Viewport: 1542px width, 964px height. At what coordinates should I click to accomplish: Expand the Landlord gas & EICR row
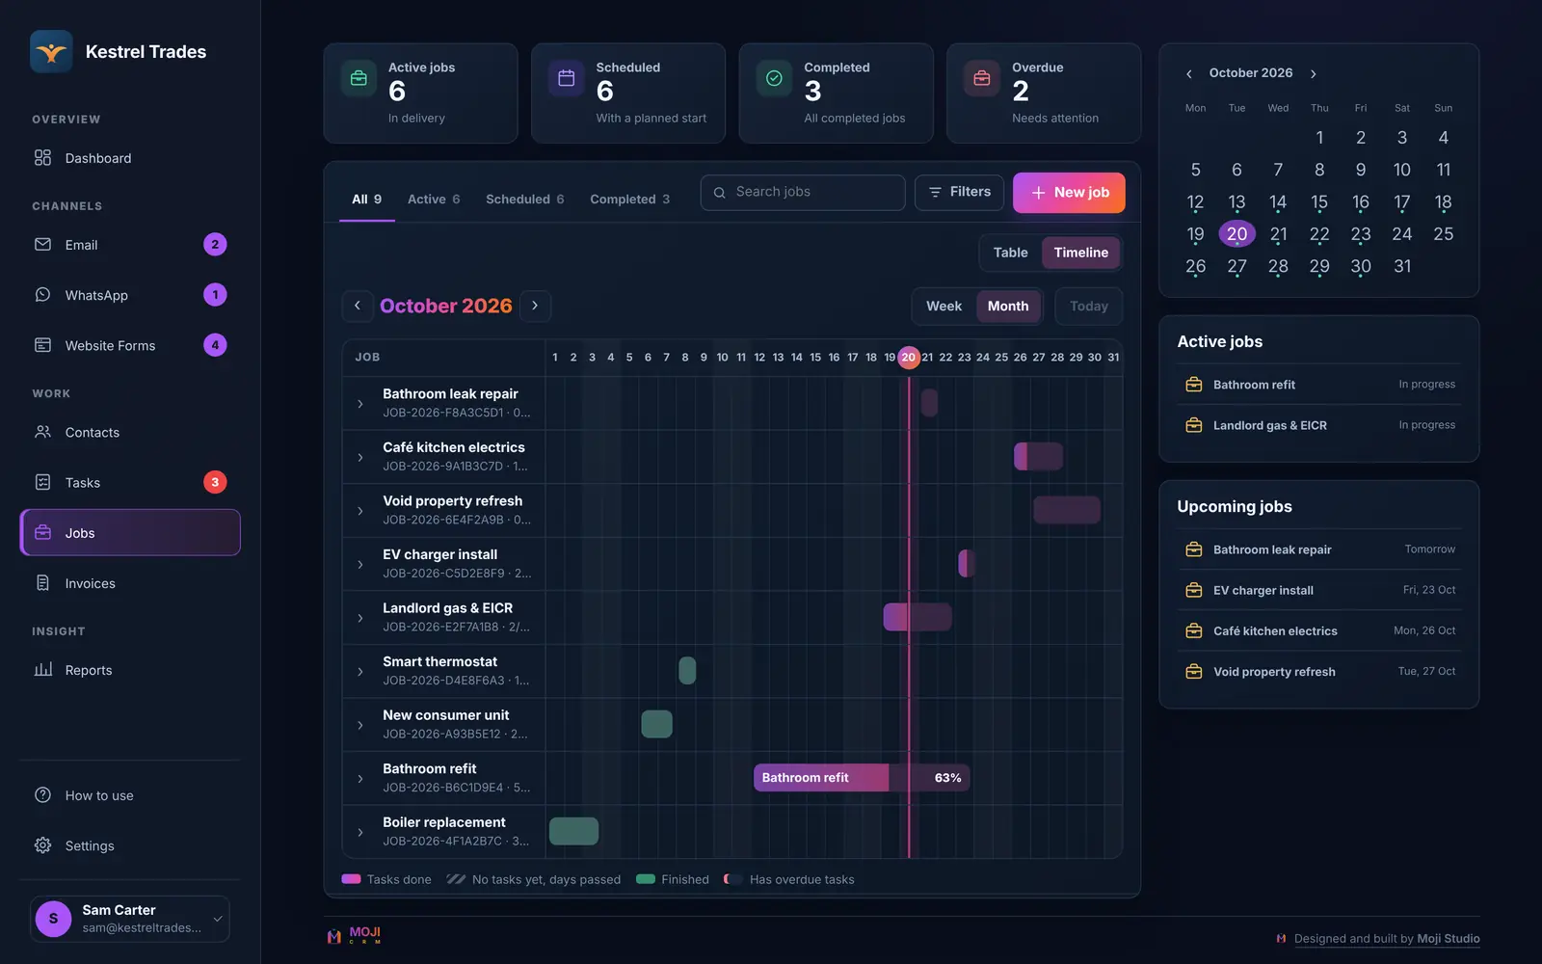click(360, 618)
